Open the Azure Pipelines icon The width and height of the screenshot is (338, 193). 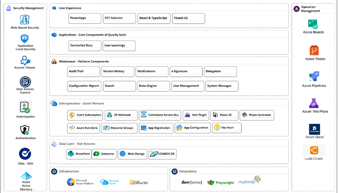(314, 76)
